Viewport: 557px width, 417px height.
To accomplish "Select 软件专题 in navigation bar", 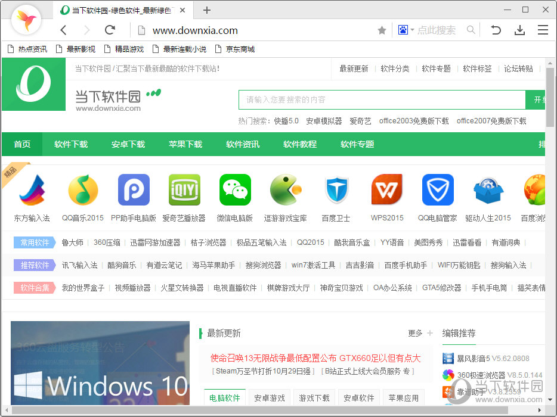I will [x=357, y=144].
